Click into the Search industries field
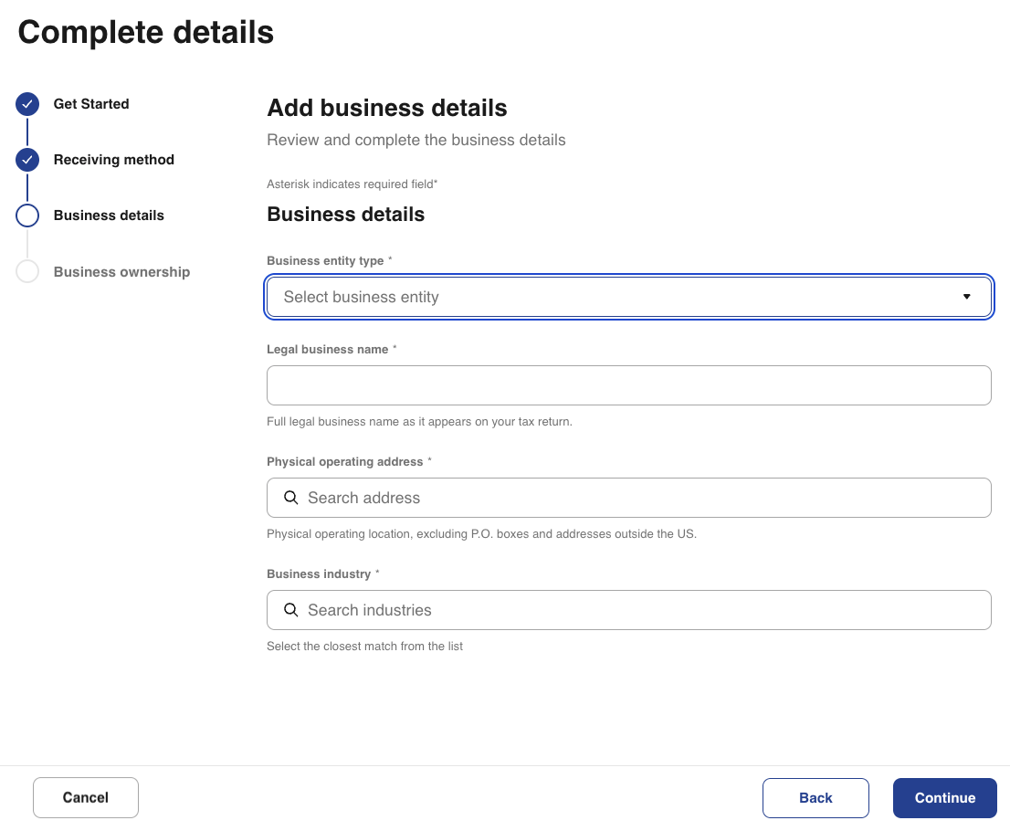 [639, 610]
